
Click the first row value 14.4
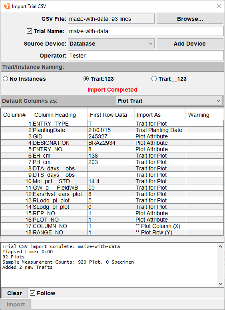click(x=111, y=181)
